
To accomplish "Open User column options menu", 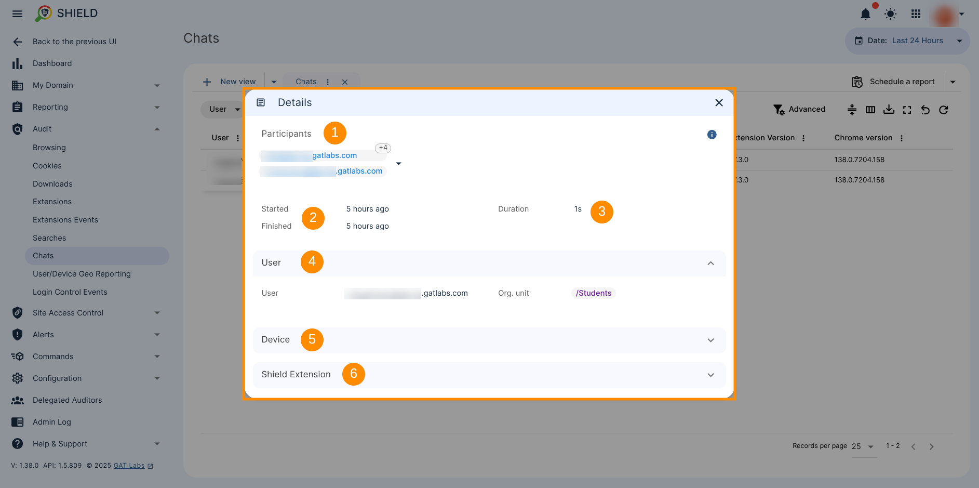I will coord(238,138).
